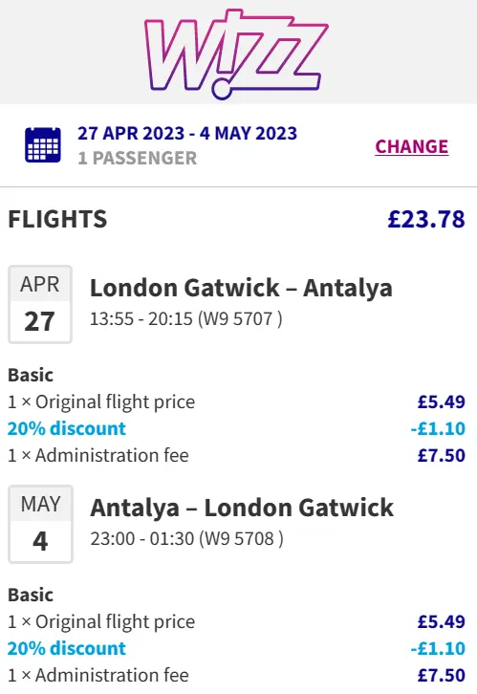Select outbound Basic fare label
The width and height of the screenshot is (477, 694).
pos(31,375)
